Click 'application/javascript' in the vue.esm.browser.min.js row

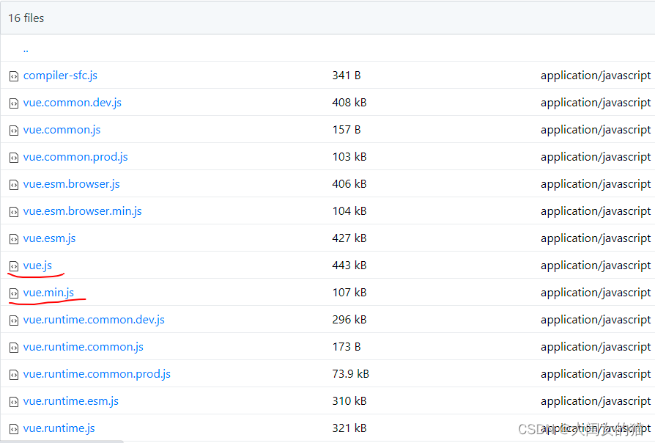(x=596, y=212)
